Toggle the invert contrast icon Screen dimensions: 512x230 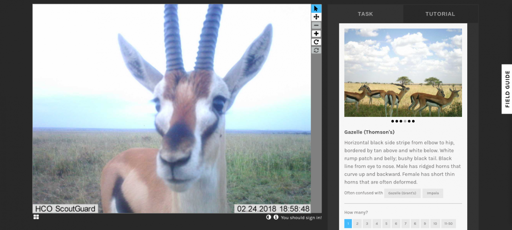269,217
